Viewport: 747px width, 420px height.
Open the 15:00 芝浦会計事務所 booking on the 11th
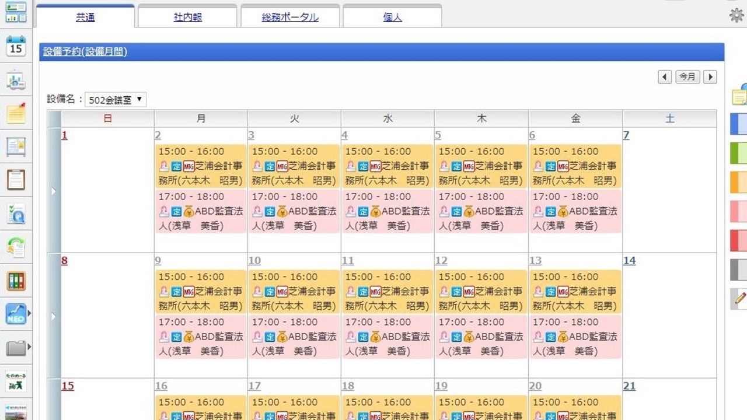(x=388, y=292)
